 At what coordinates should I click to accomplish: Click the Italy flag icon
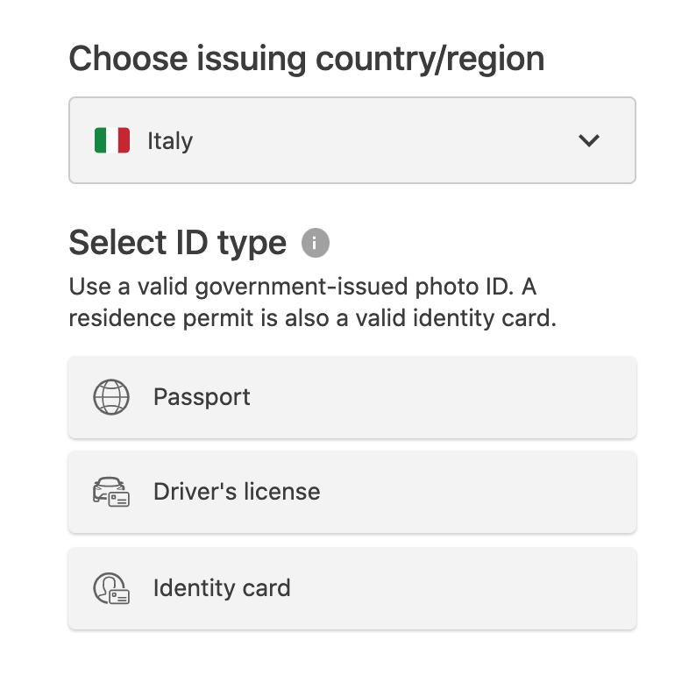coord(112,140)
